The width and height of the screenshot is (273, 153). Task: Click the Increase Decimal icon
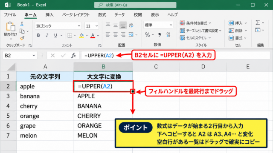click(168, 35)
